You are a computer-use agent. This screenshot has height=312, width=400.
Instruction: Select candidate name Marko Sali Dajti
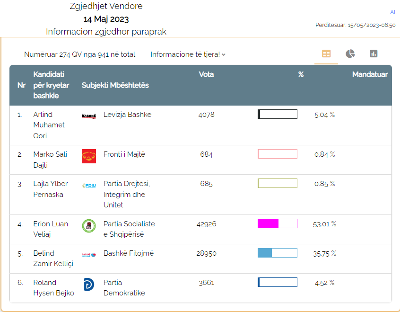50,160
